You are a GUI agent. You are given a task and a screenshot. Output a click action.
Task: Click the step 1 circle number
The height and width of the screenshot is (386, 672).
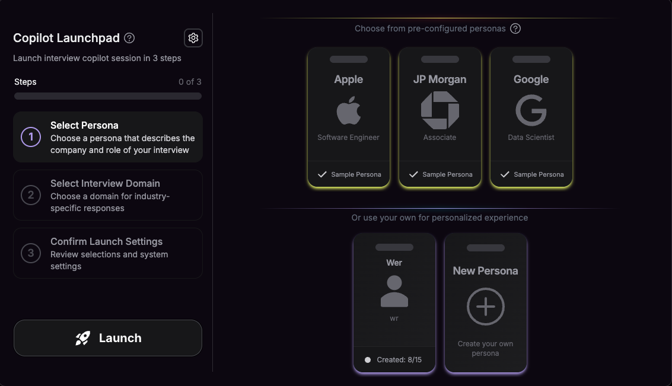[x=31, y=137]
